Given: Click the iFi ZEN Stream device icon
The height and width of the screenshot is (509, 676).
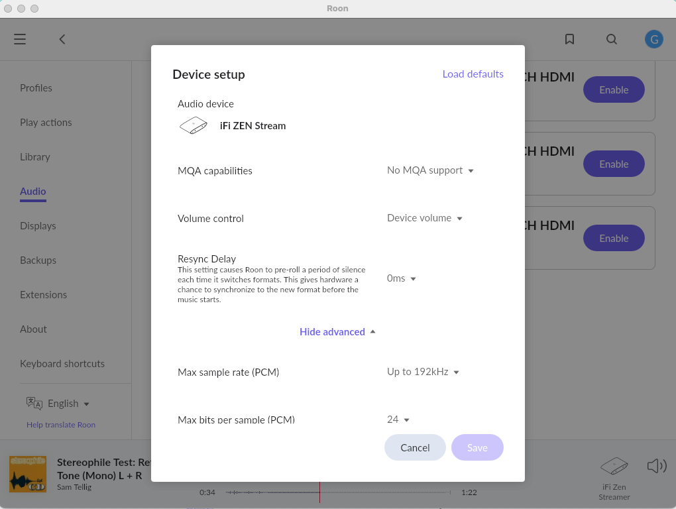Looking at the screenshot, I should [x=194, y=125].
